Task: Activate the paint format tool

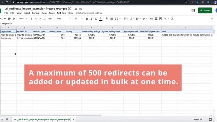Action: pyautogui.click(x=14, y=19)
